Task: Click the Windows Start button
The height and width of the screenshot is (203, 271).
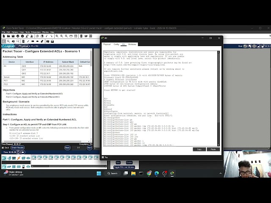Action: click(99, 173)
